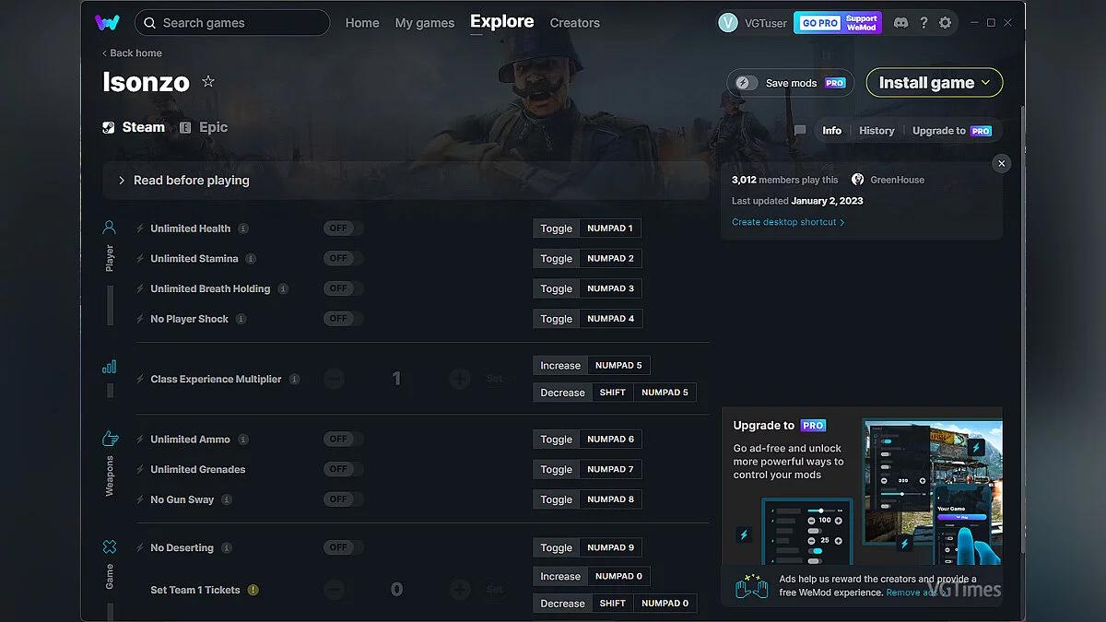Select the Info tab
The image size is (1106, 622).
point(832,131)
